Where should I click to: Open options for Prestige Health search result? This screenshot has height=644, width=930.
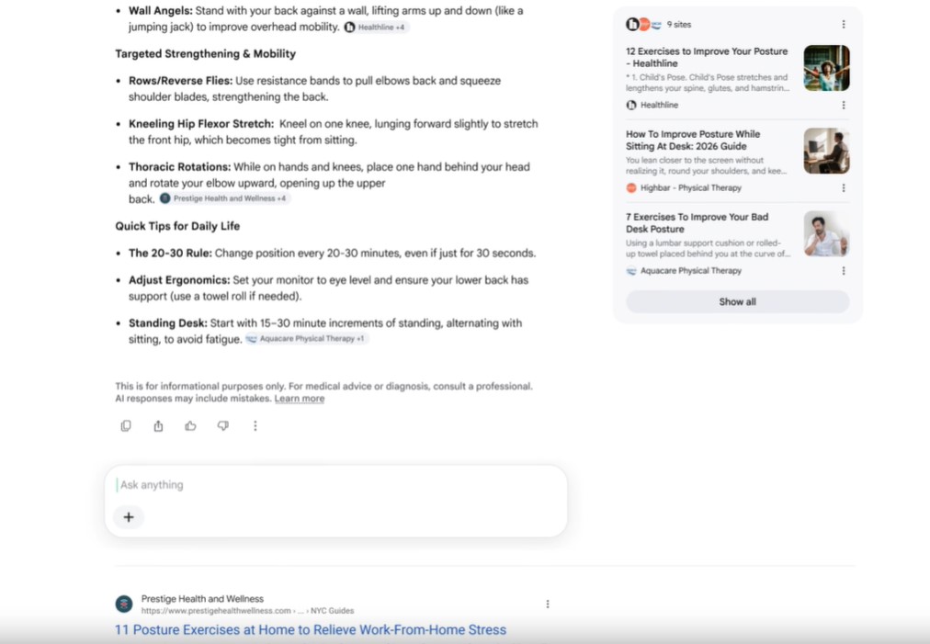click(x=548, y=604)
